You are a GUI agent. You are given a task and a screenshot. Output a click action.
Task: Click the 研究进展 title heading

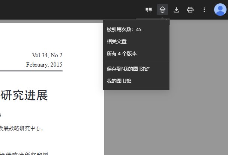coord(24,95)
